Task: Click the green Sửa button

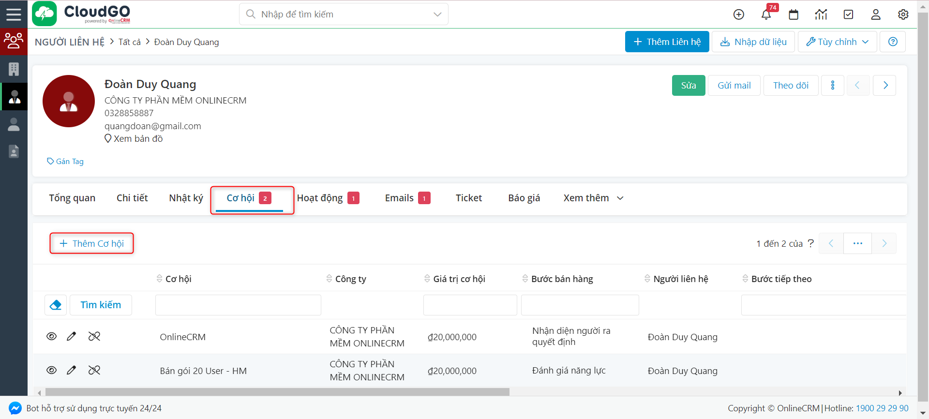Action: click(x=689, y=86)
